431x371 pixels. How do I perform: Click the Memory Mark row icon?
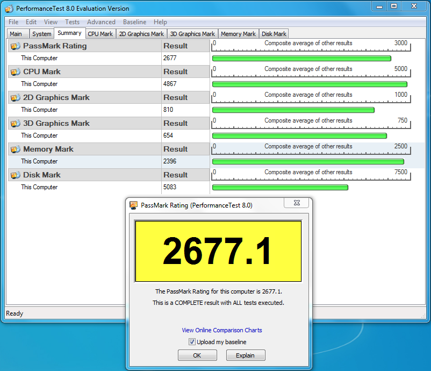tap(16, 149)
